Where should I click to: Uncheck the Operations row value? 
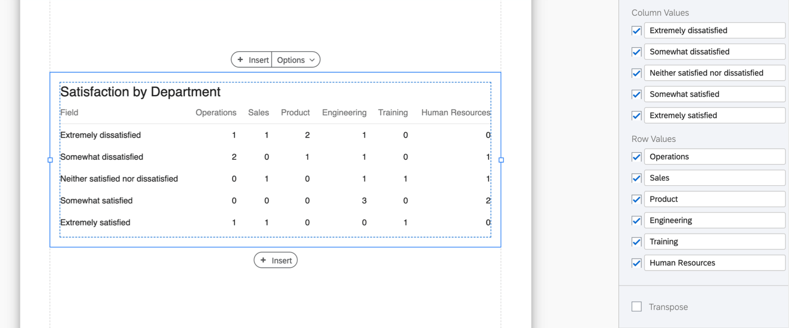coord(636,157)
